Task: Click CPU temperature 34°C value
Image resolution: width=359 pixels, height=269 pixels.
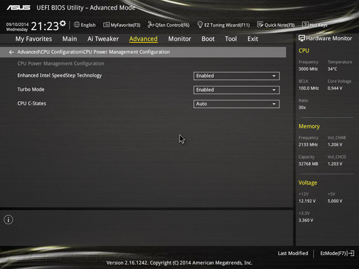Action: coord(332,69)
